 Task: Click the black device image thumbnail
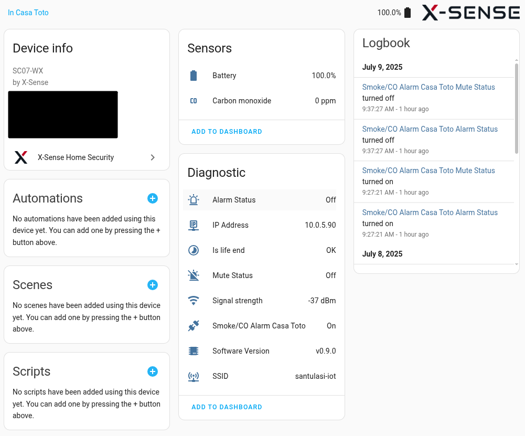(x=63, y=114)
